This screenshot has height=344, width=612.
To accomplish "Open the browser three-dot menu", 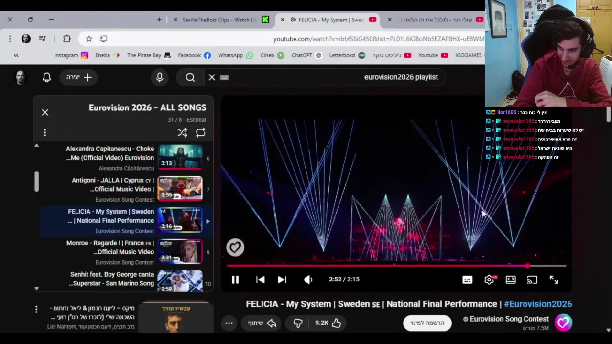I will click(10, 39).
